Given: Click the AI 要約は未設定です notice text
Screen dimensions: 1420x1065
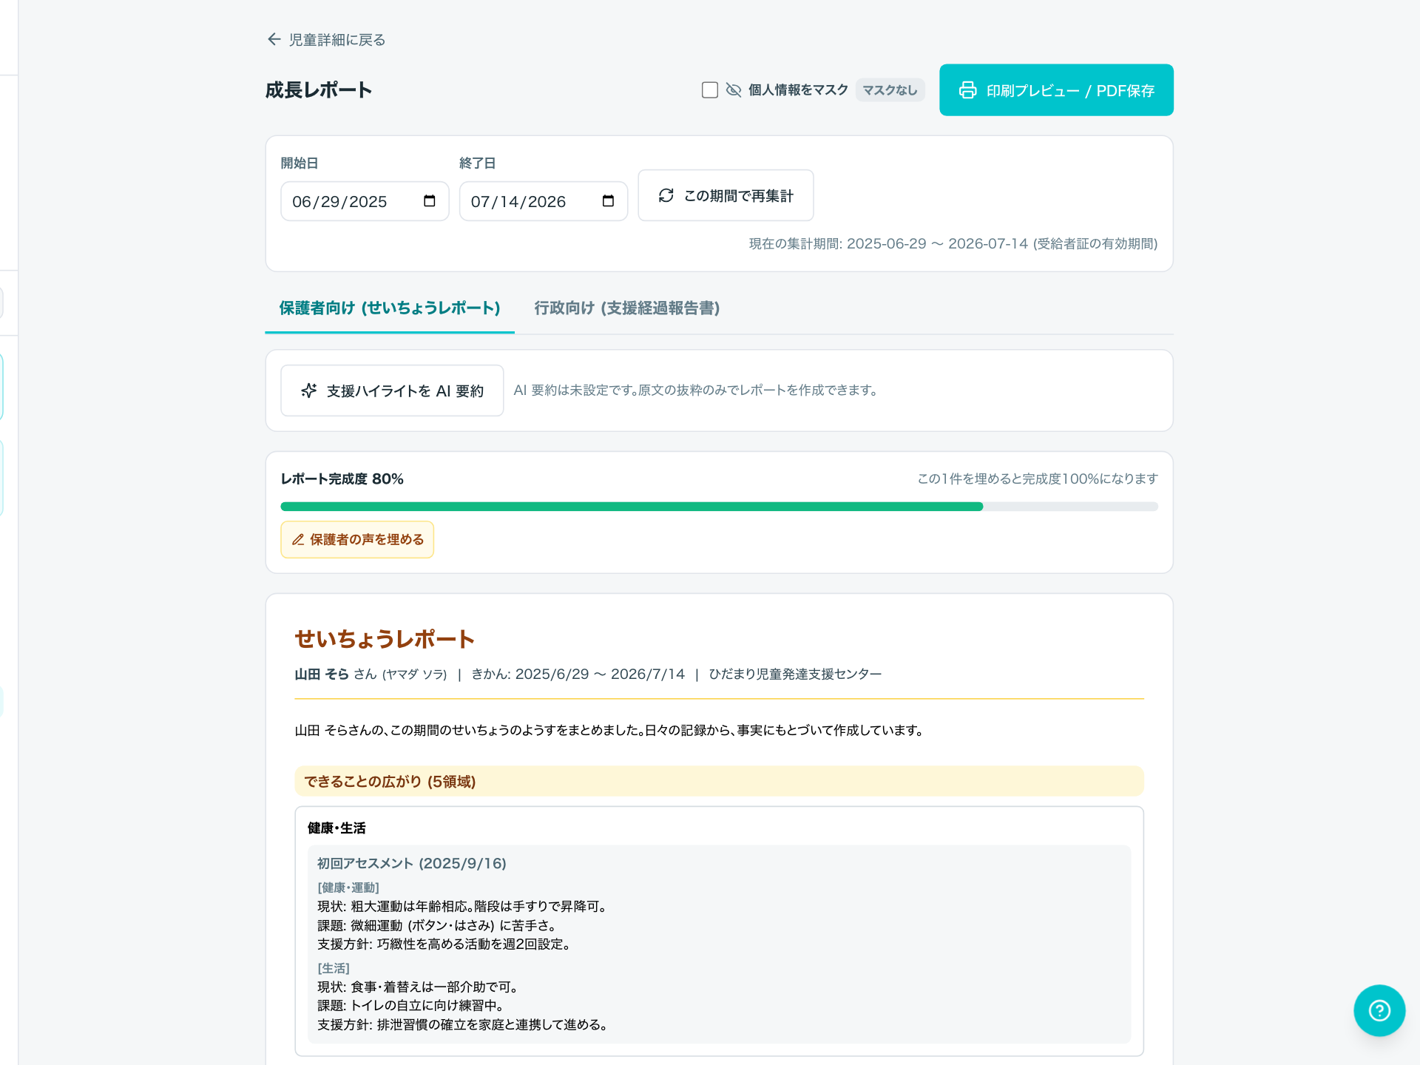Looking at the screenshot, I should pyautogui.click(x=696, y=390).
